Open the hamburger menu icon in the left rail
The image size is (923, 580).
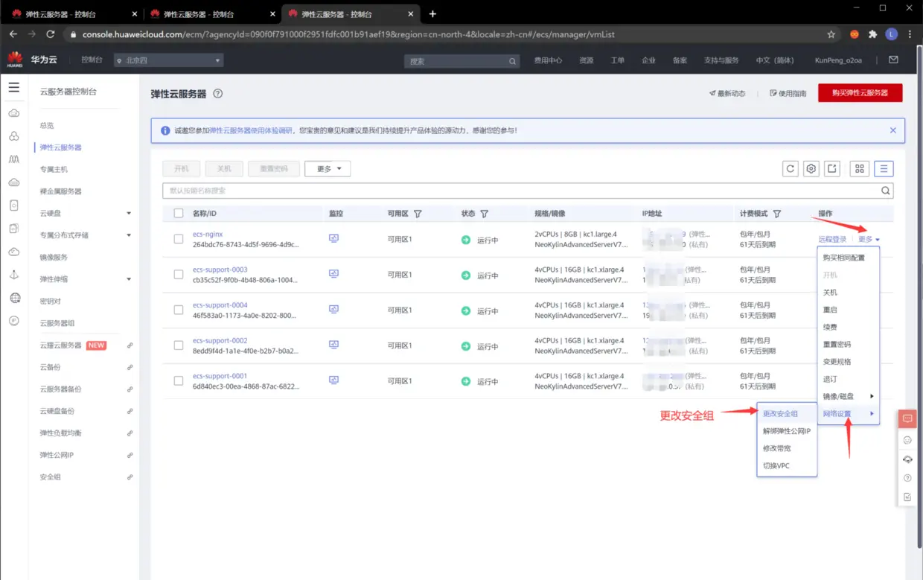pyautogui.click(x=14, y=87)
